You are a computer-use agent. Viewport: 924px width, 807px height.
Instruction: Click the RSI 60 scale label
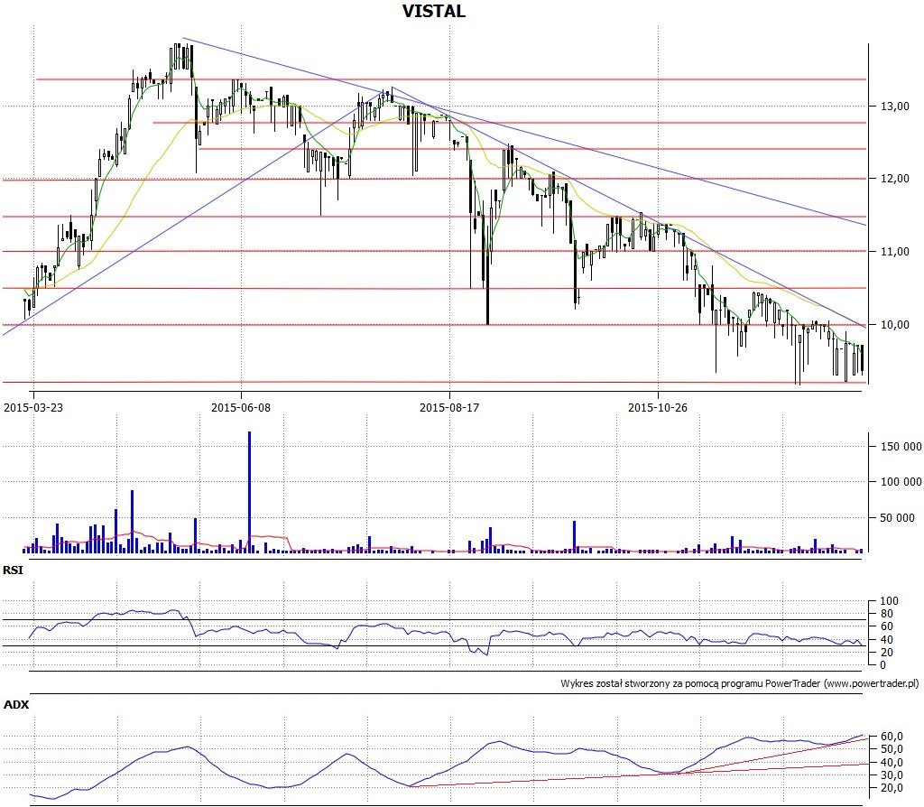click(x=886, y=626)
